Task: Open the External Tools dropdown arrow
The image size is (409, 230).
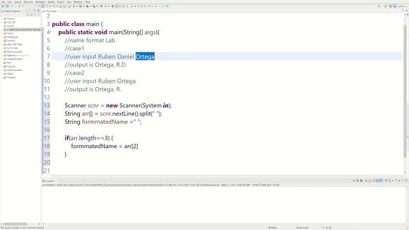Action: pyautogui.click(x=97, y=6)
